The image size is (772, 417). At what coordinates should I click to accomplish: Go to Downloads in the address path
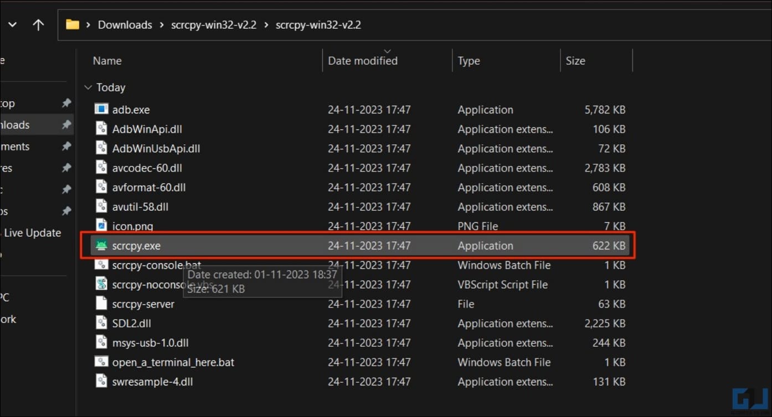(x=125, y=25)
